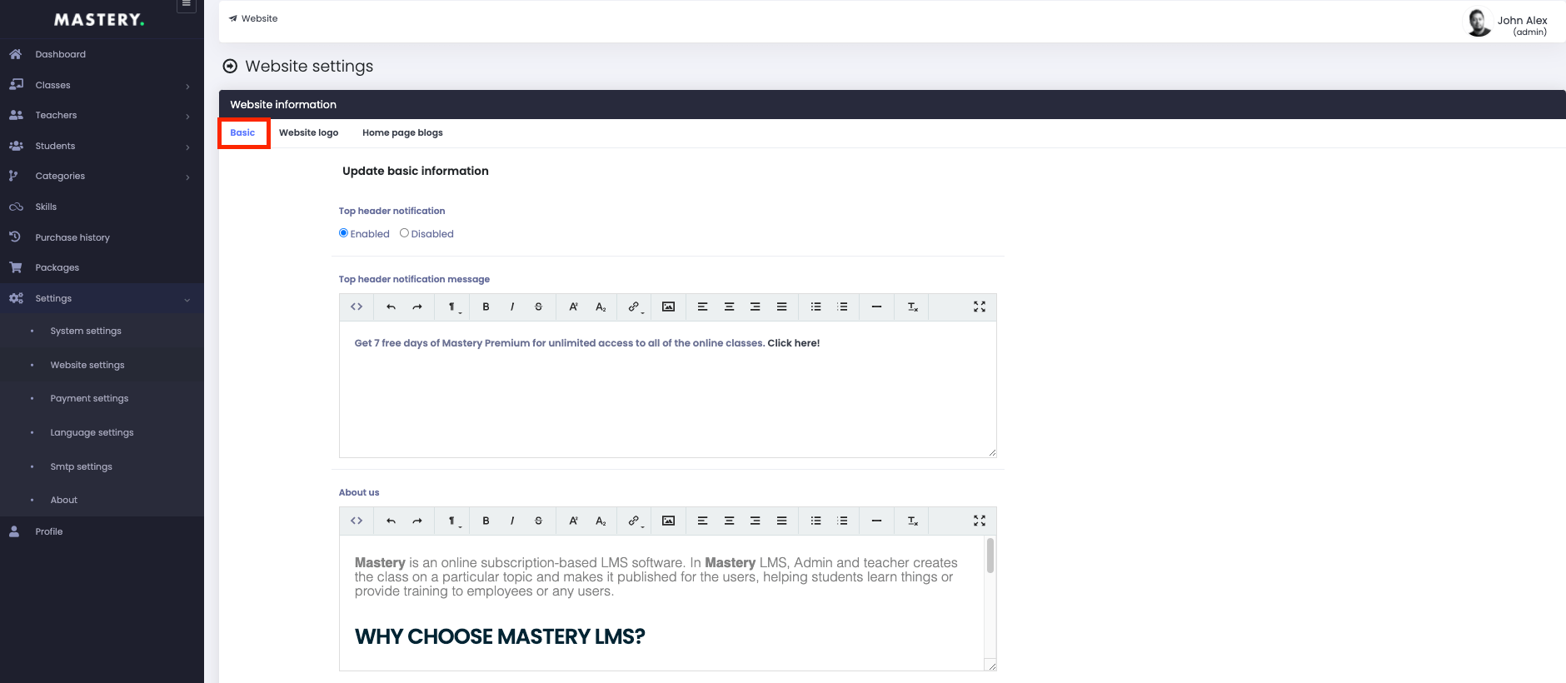Collapse Settings sidebar menu
Image resolution: width=1566 pixels, height=683 pixels.
pyautogui.click(x=102, y=298)
